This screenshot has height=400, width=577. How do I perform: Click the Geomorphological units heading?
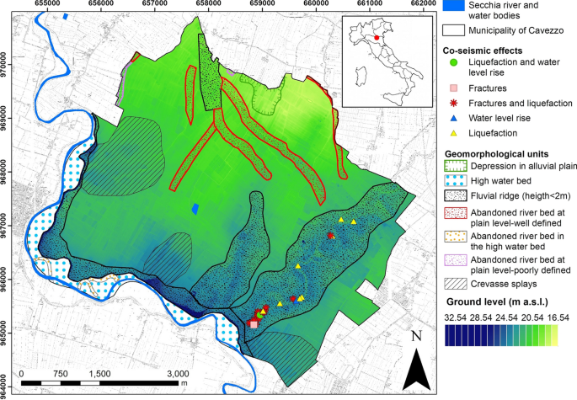(x=497, y=154)
